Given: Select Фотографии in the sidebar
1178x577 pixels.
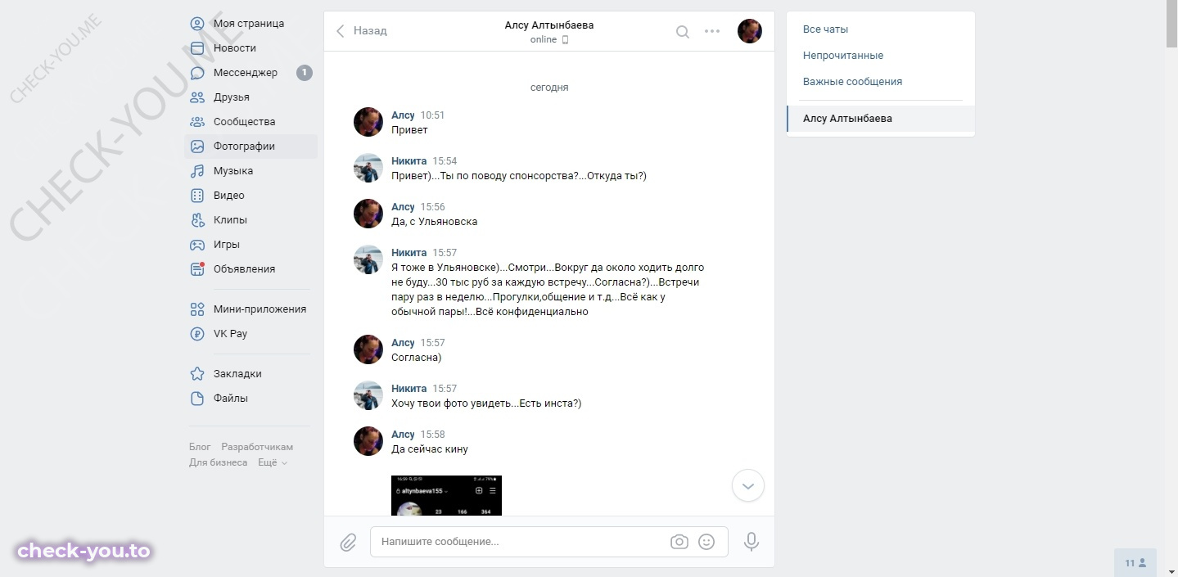Looking at the screenshot, I should pos(250,147).
